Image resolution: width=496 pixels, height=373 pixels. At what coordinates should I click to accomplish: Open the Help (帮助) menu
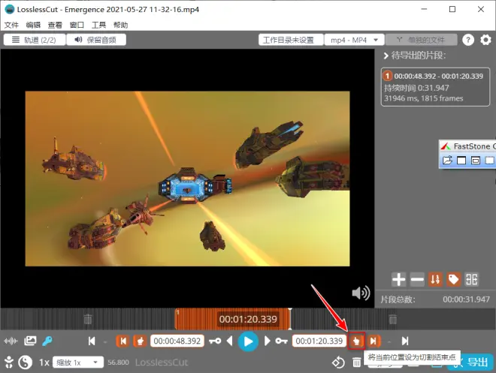coord(120,25)
